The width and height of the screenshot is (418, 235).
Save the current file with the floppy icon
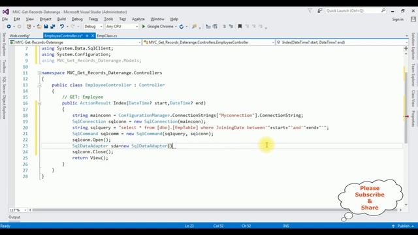pos(46,26)
